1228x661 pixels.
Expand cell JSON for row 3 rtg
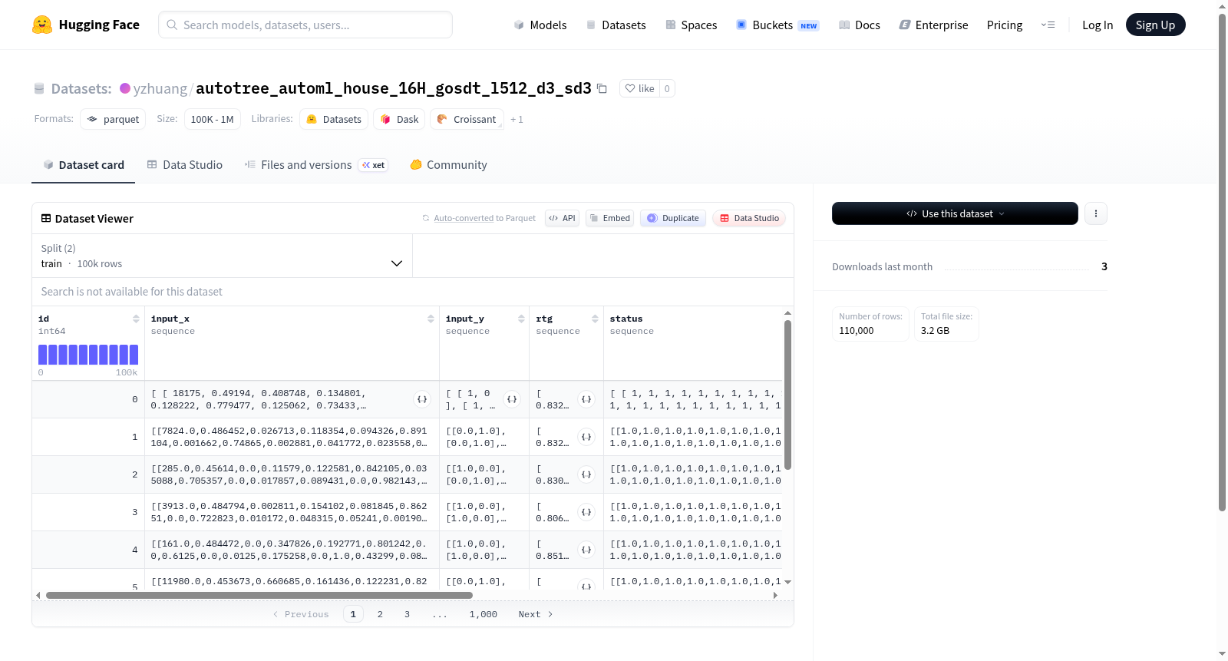(586, 512)
